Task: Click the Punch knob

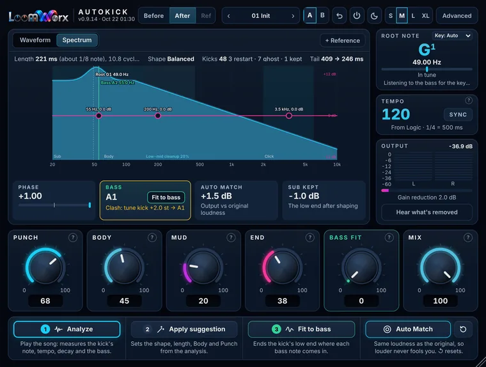Action: pos(45,267)
